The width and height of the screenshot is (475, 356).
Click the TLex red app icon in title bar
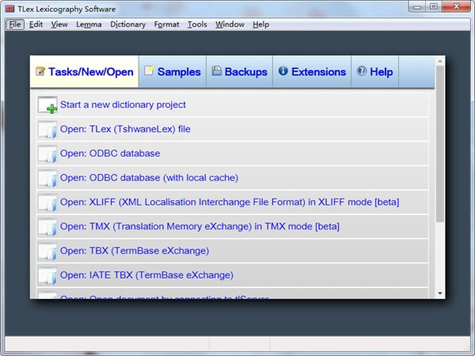(9, 9)
